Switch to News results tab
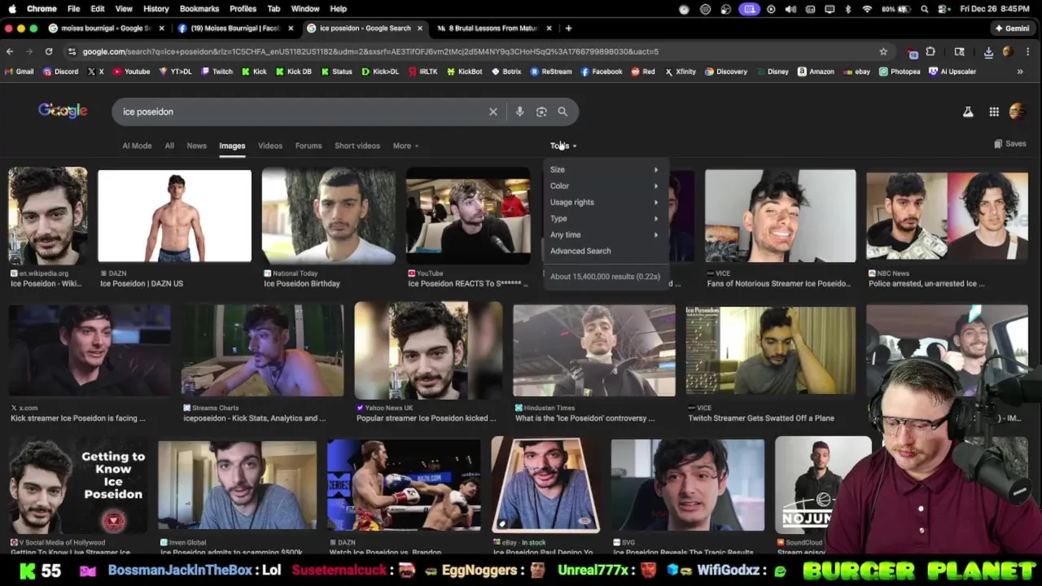The image size is (1042, 586). click(x=196, y=146)
